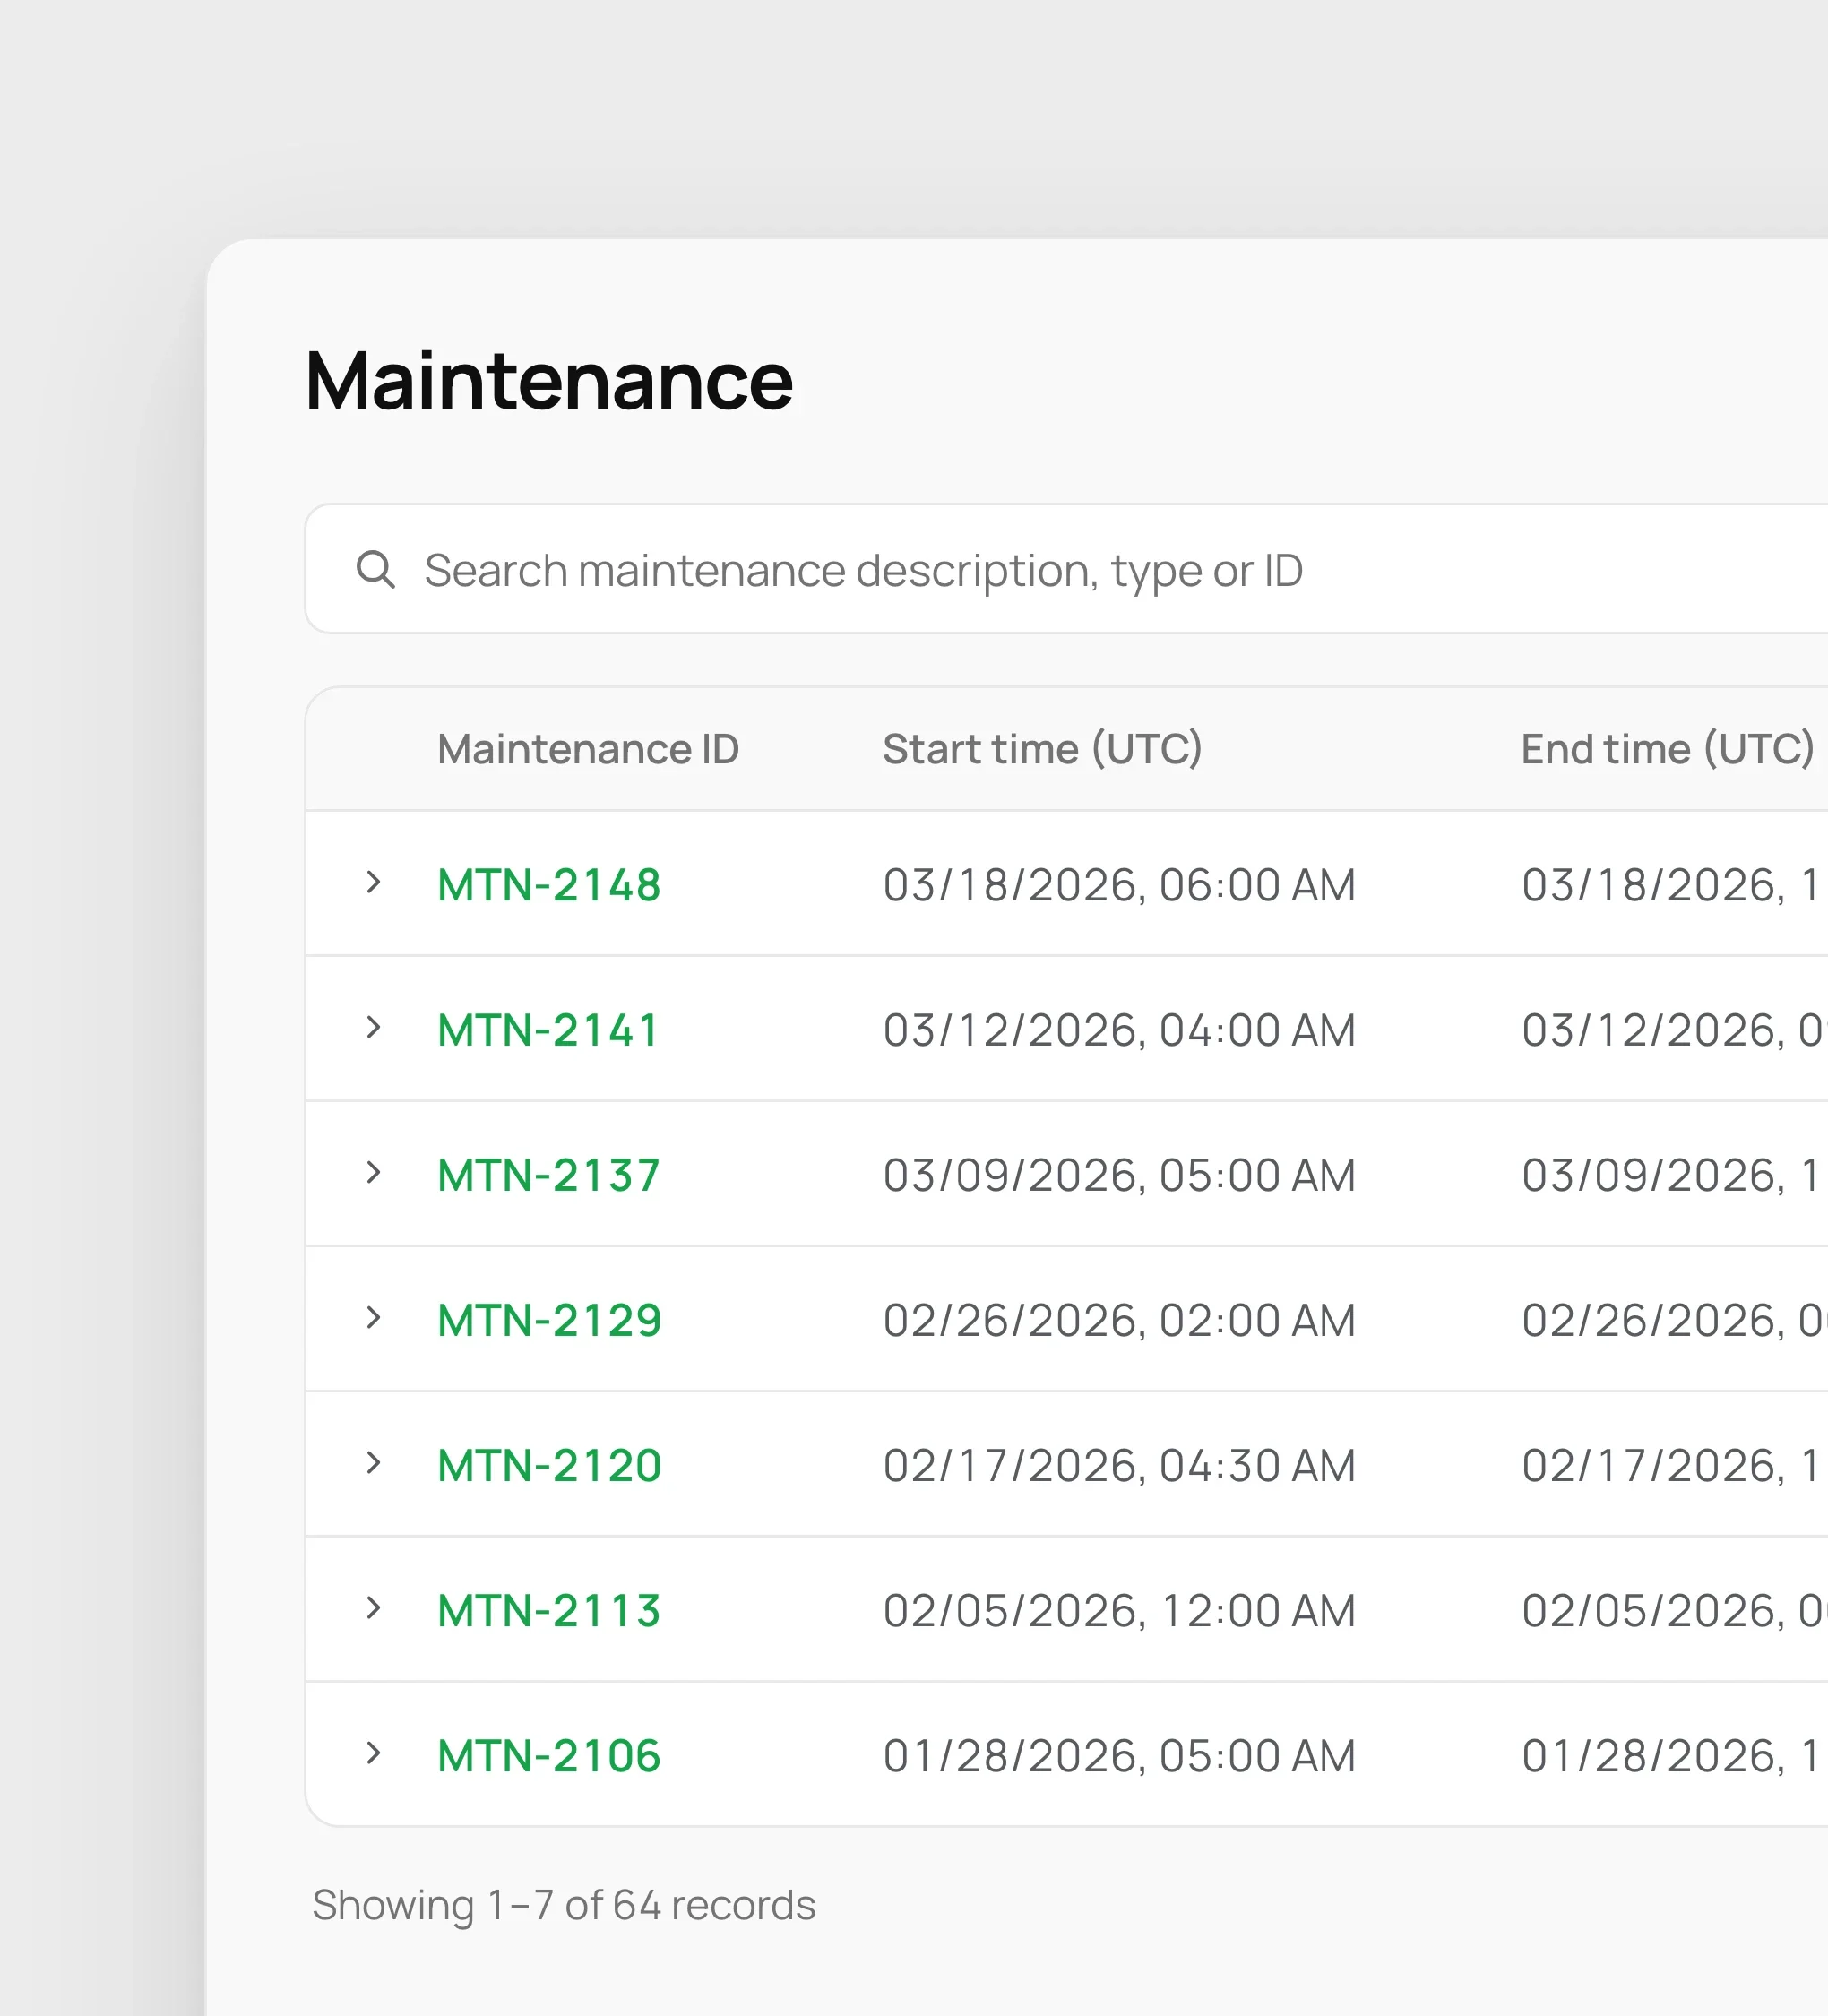1828x2016 pixels.
Task: Select start time 01/28/2026, 05:00 AM
Action: [x=1119, y=1756]
